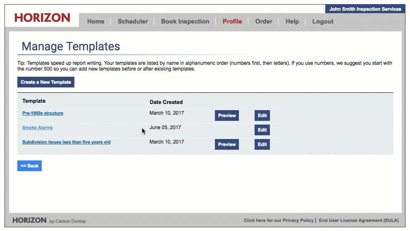Preview the Subdivision house template
This screenshot has height=231, width=410.
click(x=226, y=144)
